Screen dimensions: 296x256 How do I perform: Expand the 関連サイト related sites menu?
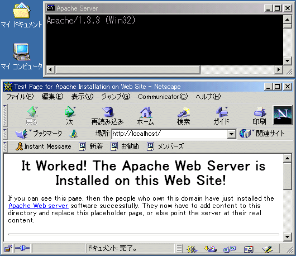pos(262,134)
